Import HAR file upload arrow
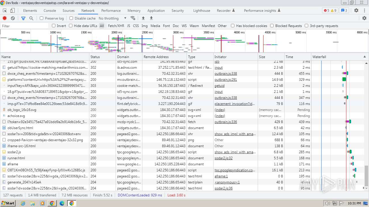 coord(143,18)
